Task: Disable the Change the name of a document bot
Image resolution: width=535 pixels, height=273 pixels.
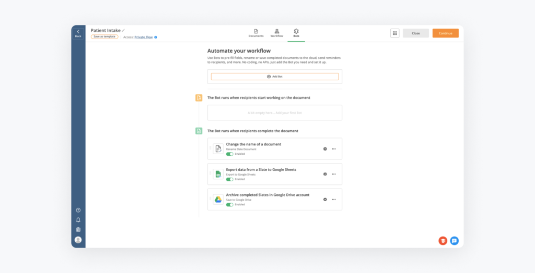Action: coord(229,154)
